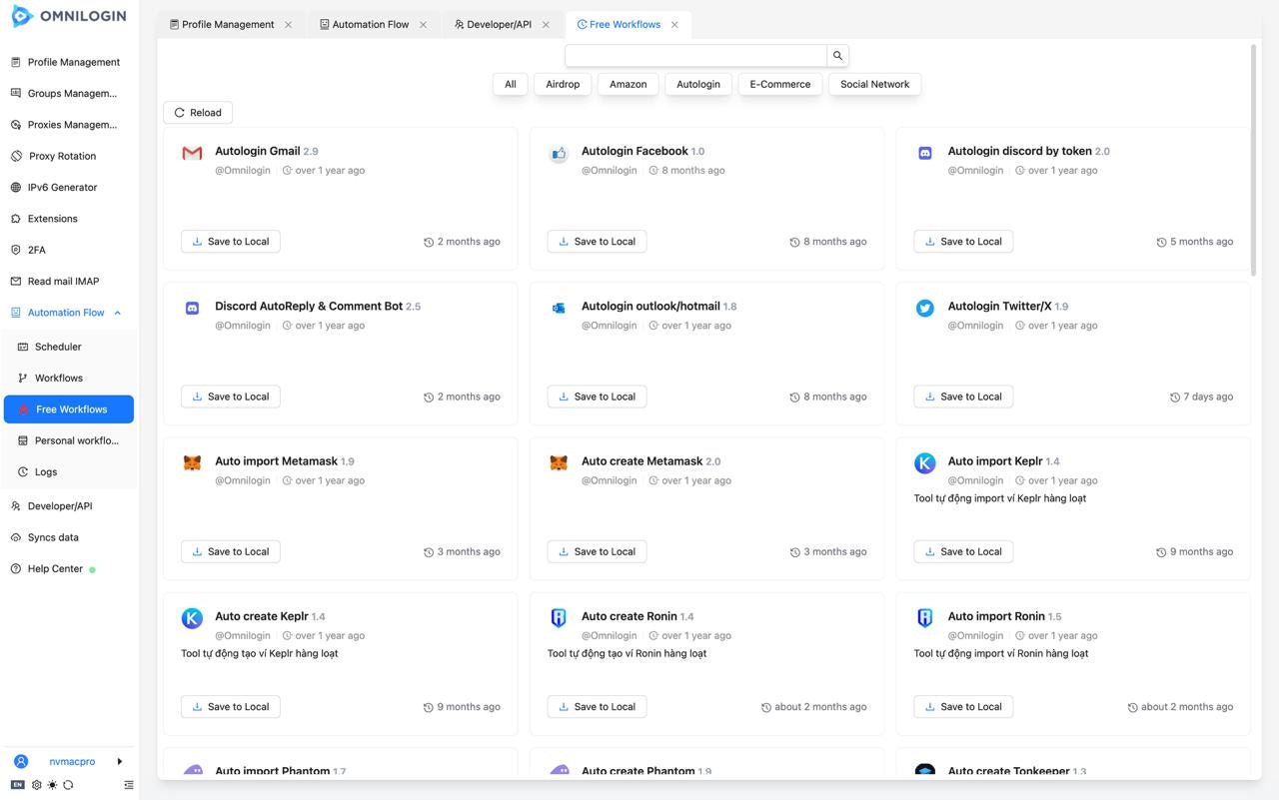The width and height of the screenshot is (1279, 800).
Task: Toggle light/dark theme with the sun icon
Action: click(x=52, y=785)
